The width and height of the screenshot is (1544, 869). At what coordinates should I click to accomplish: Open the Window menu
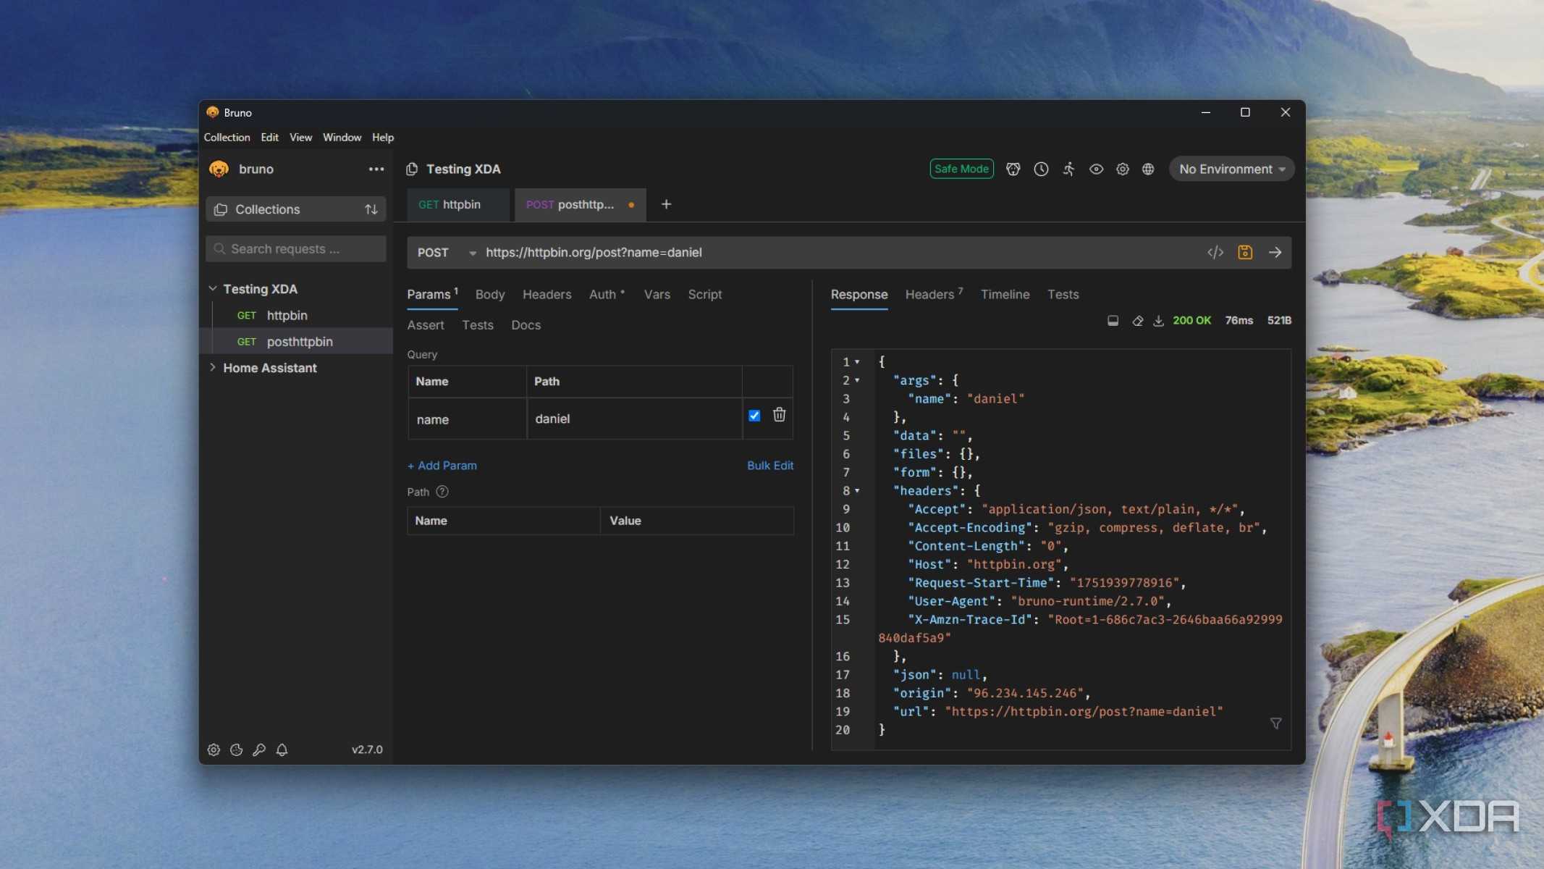tap(342, 137)
